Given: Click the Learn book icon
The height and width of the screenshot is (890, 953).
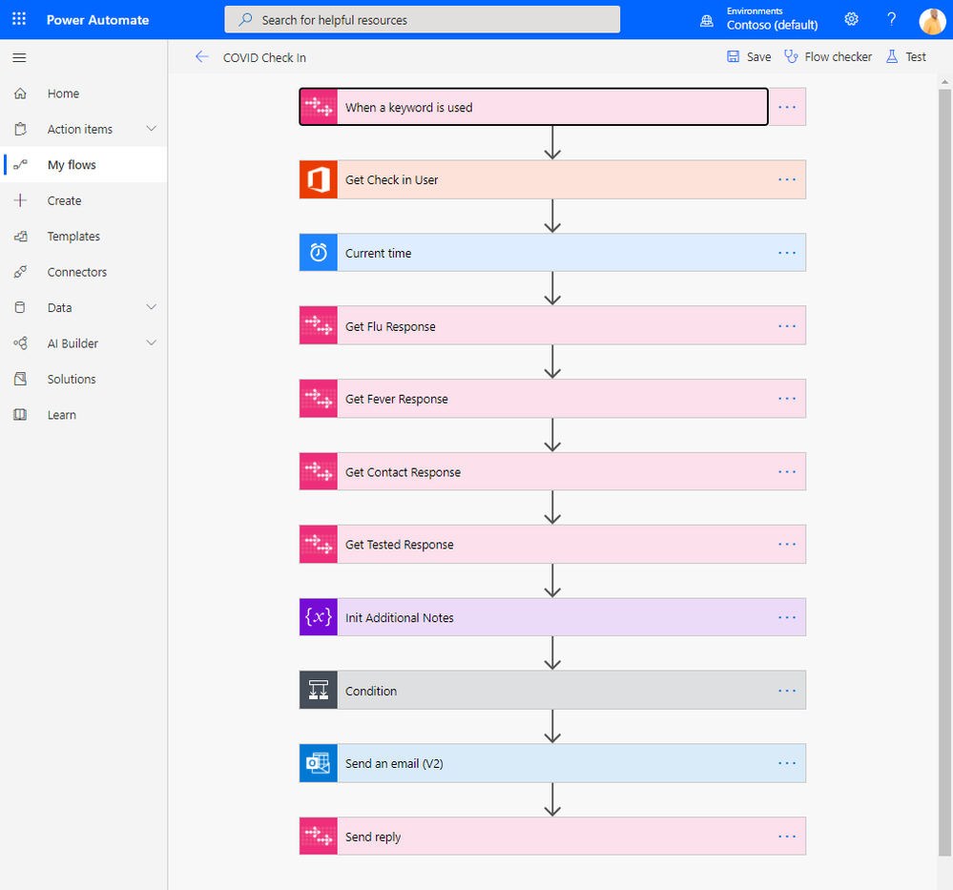Looking at the screenshot, I should click(x=20, y=415).
